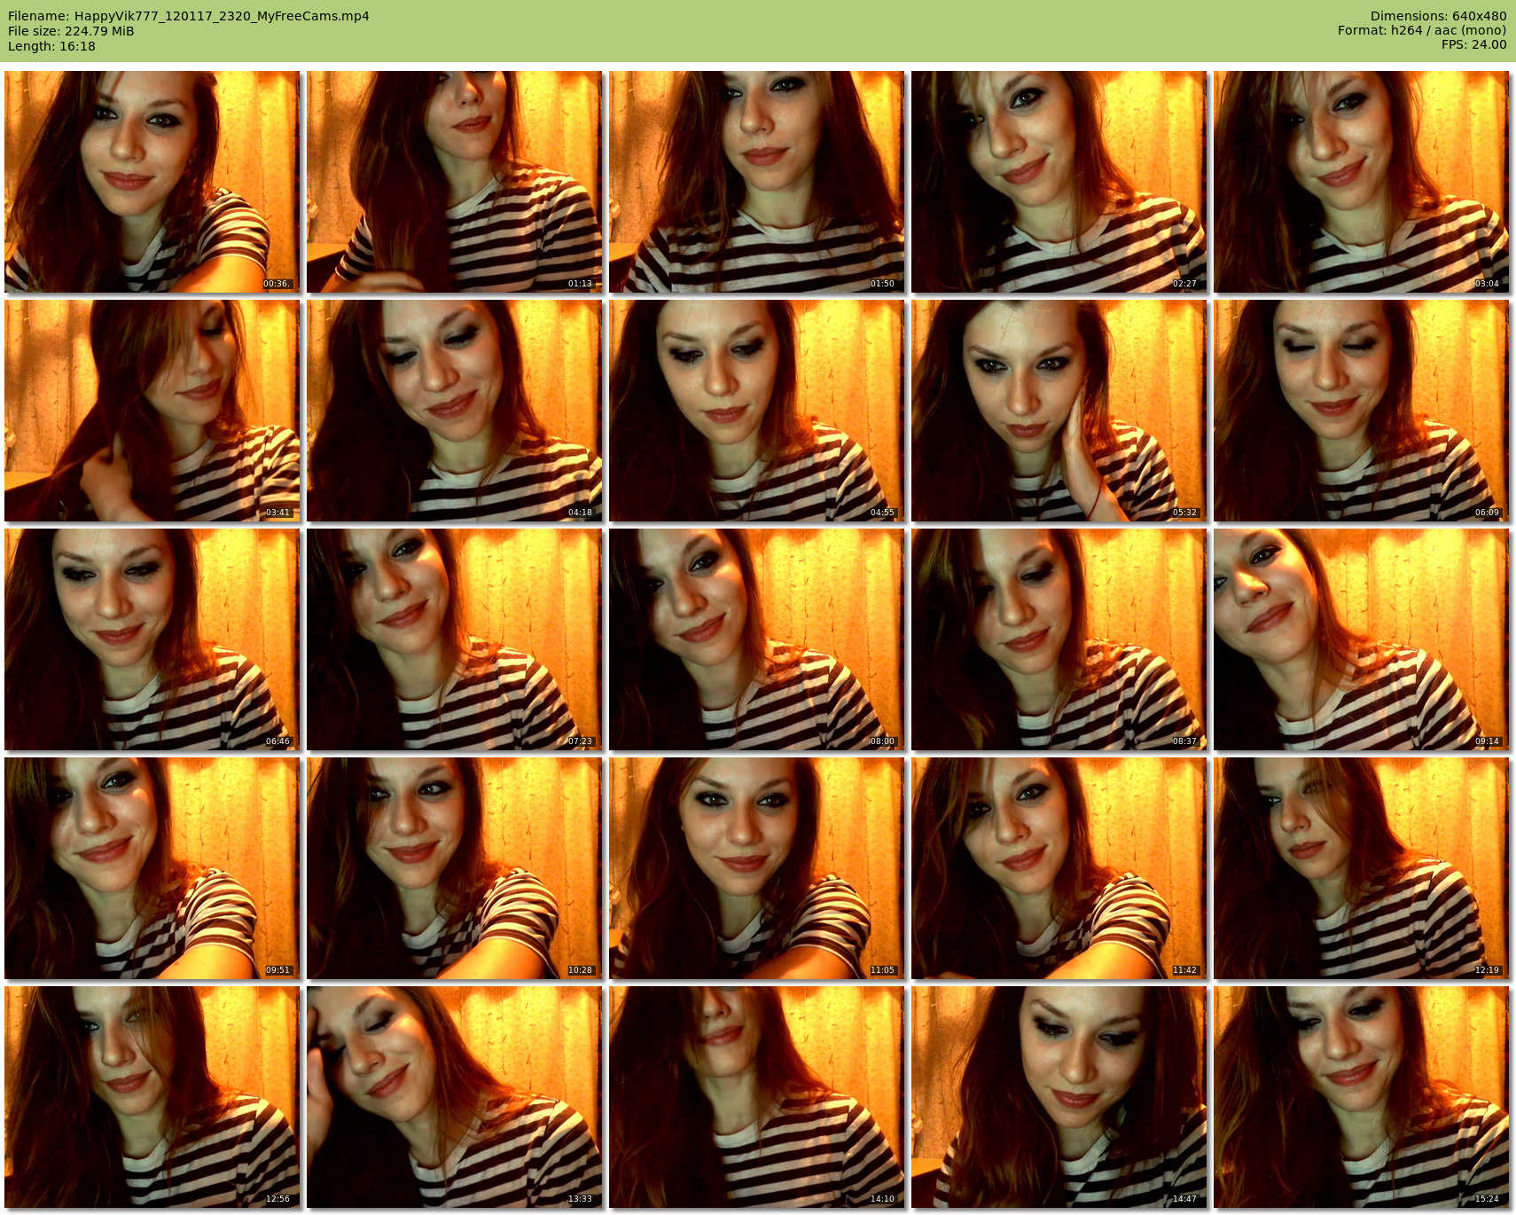This screenshot has width=1516, height=1215.
Task: Open the frame marked 06:46
Action: (x=152, y=639)
